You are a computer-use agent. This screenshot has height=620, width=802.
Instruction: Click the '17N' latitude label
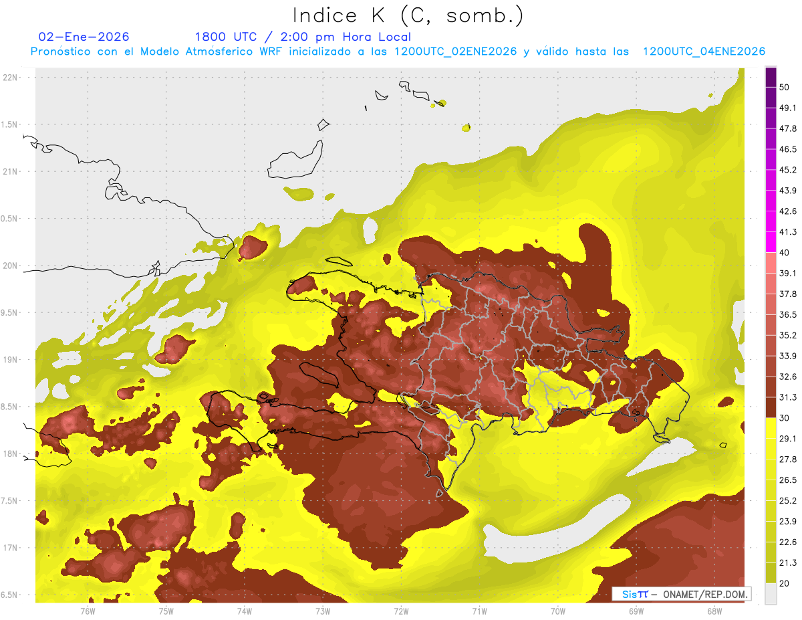(10, 548)
